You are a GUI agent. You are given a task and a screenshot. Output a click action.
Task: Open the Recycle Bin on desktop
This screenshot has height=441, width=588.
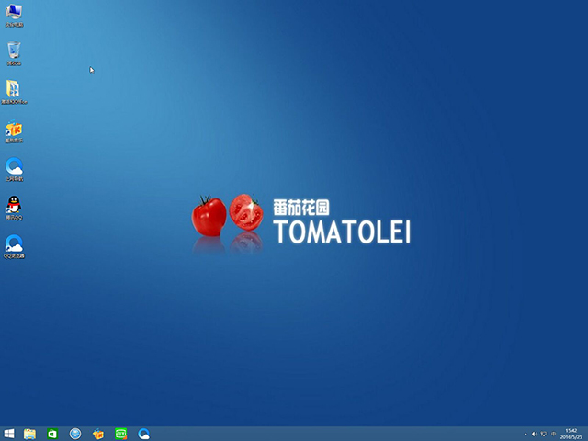(x=14, y=51)
